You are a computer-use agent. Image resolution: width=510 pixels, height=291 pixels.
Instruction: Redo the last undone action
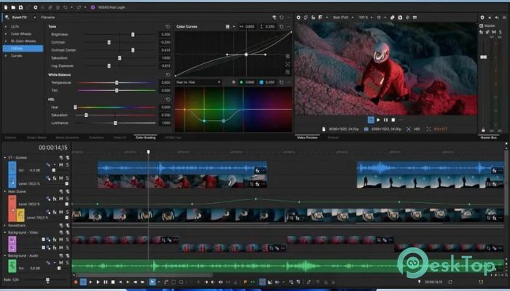tap(79, 7)
